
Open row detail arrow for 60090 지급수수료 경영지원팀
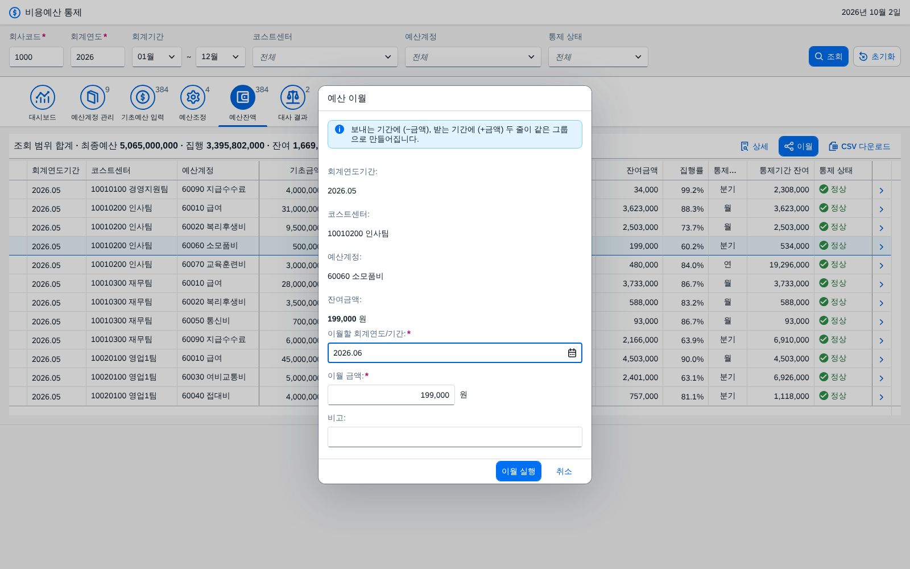tap(882, 190)
